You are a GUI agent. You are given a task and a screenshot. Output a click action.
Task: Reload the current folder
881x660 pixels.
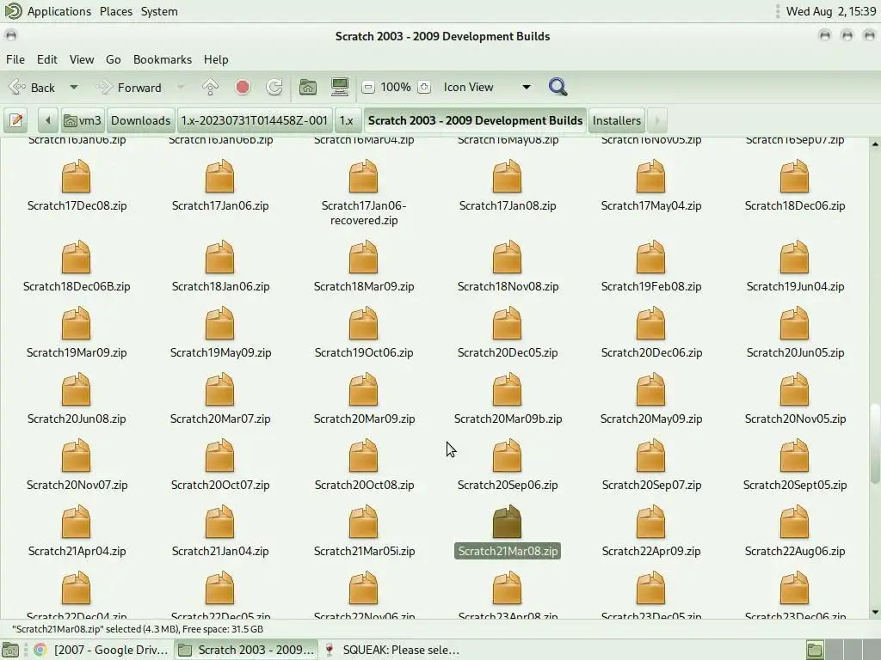point(274,87)
